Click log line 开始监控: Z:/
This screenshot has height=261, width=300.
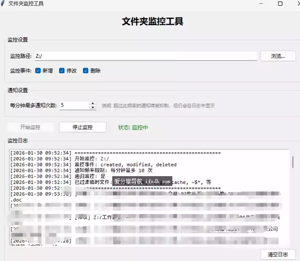[60, 159]
